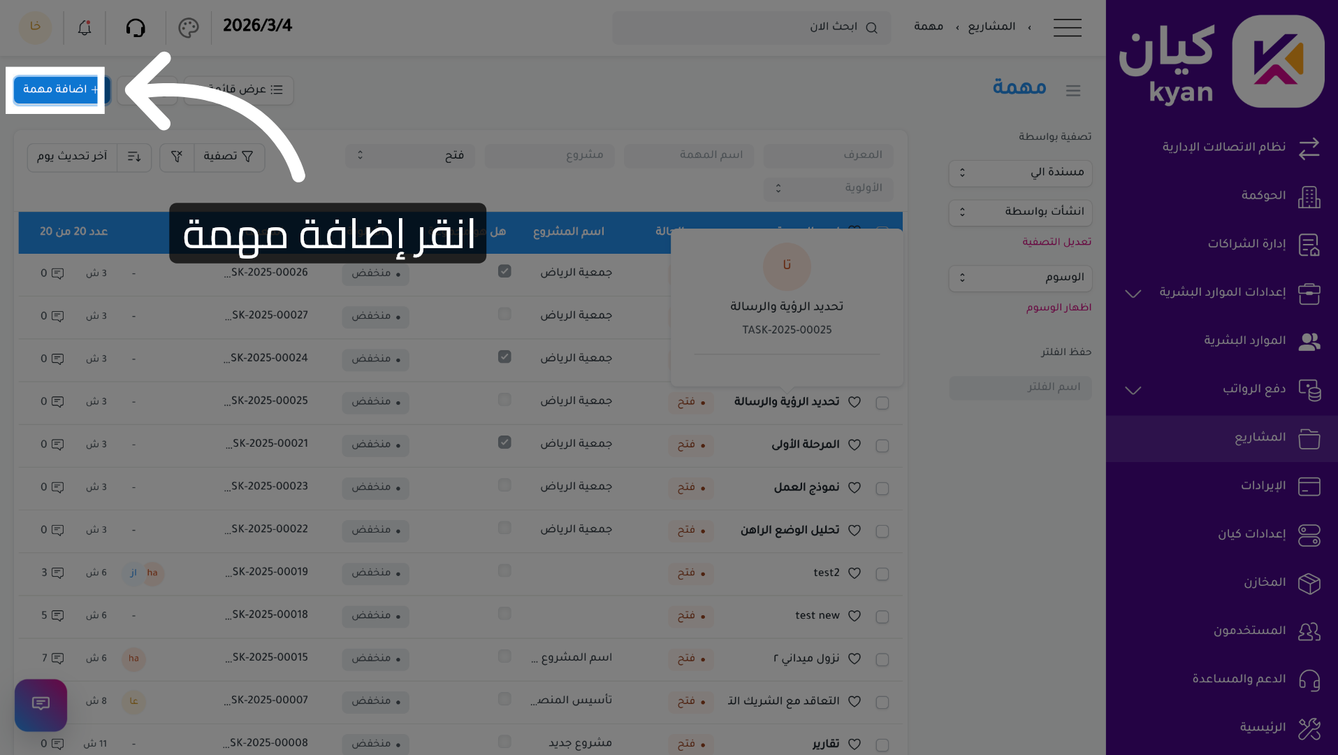Expand the دفع الرواتب sidebar section

coord(1133,390)
